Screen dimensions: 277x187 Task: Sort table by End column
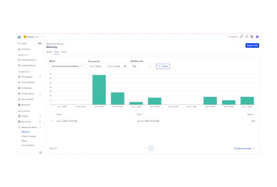pos(140,114)
